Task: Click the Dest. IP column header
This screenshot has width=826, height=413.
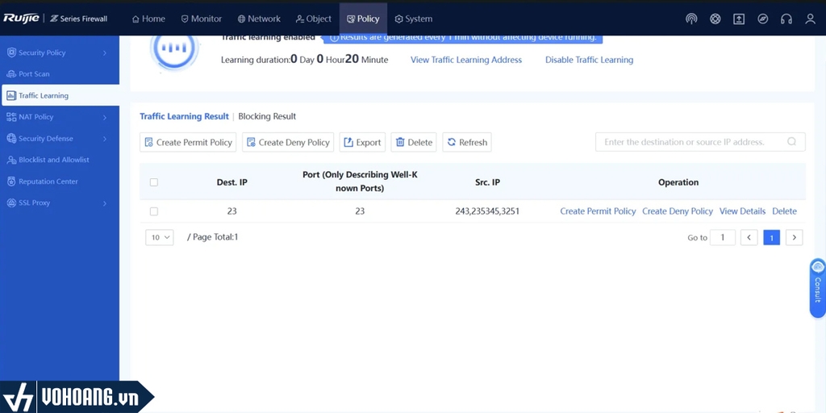Action: [x=232, y=182]
